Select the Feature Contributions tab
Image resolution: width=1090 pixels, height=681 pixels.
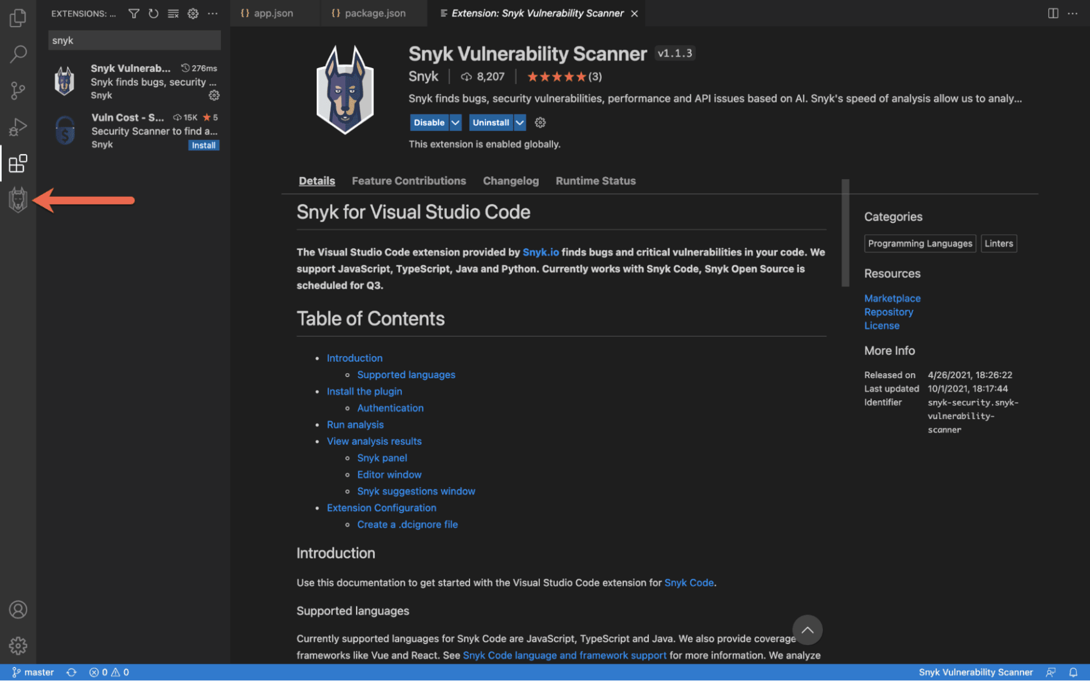click(x=409, y=180)
